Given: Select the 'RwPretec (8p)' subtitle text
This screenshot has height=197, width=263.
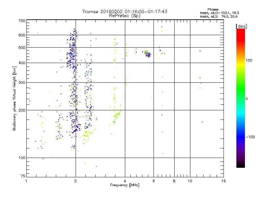Looking at the screenshot, I should pos(125,16).
